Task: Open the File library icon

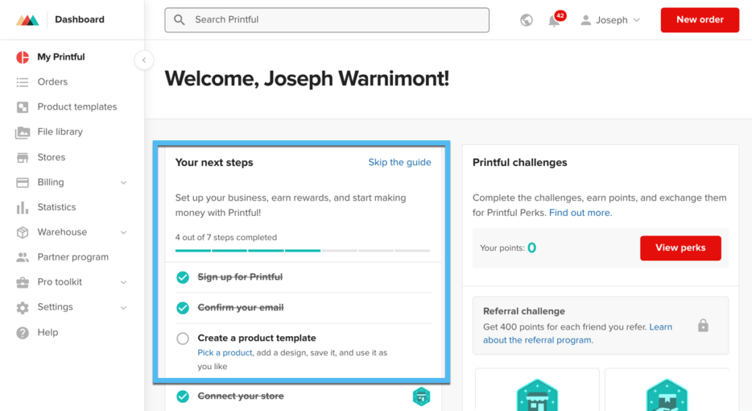Action: (x=23, y=132)
